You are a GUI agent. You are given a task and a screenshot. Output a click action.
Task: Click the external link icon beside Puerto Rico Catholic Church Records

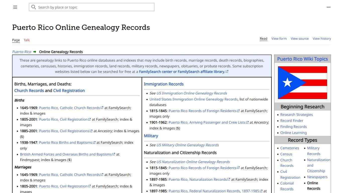[102, 108]
